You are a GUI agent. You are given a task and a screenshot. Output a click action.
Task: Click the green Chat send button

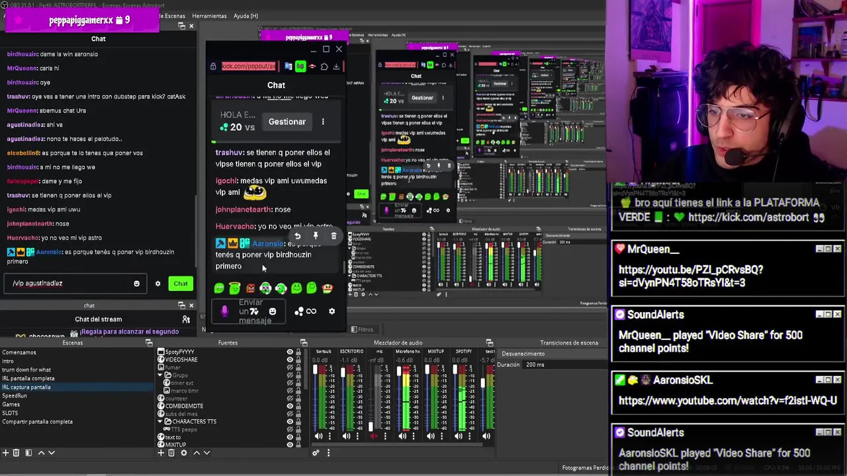tap(181, 284)
